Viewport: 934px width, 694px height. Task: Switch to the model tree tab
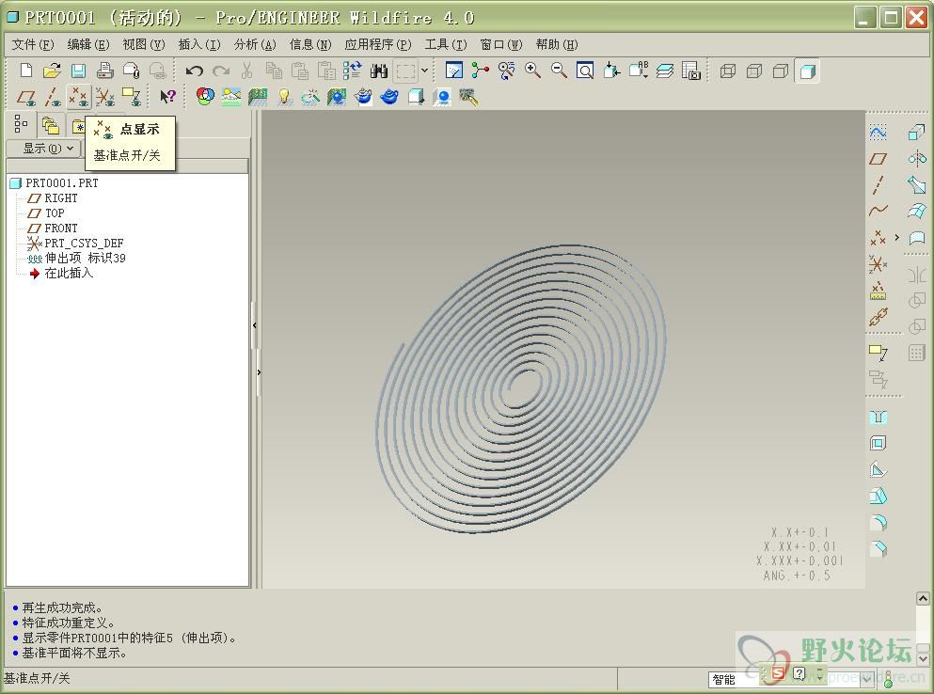(x=21, y=124)
